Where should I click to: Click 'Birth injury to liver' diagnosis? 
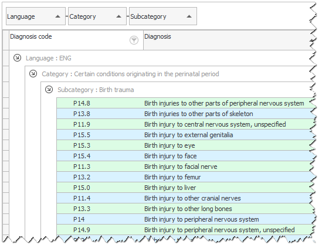pos(170,188)
